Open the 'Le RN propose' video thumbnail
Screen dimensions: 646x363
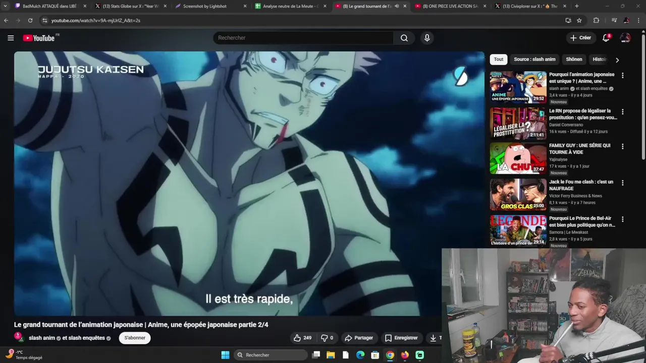click(518, 123)
